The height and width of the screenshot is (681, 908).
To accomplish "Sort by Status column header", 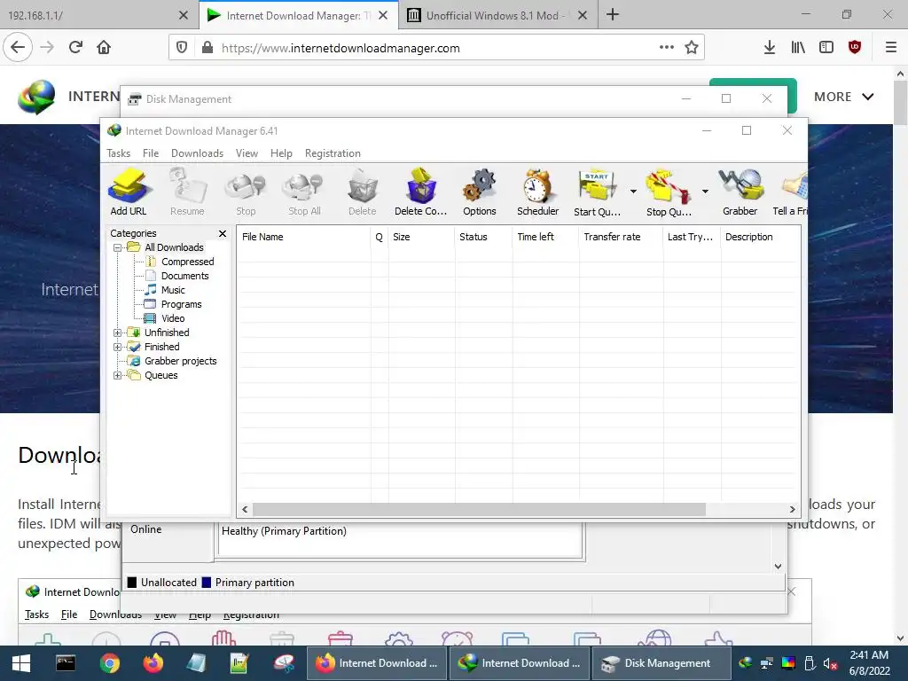I will (x=483, y=237).
